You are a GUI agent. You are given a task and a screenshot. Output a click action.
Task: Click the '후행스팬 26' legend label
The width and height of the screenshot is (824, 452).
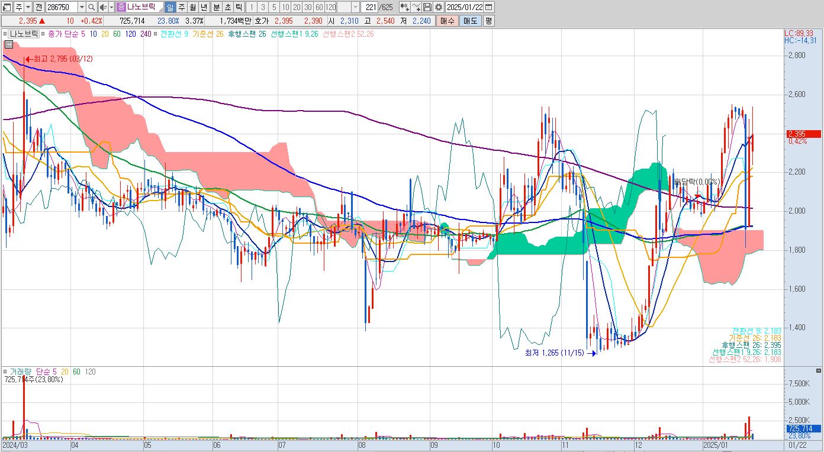[246, 34]
